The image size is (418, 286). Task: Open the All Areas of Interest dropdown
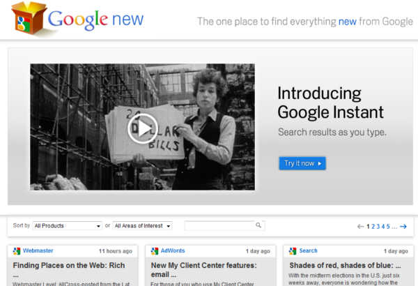(x=142, y=225)
